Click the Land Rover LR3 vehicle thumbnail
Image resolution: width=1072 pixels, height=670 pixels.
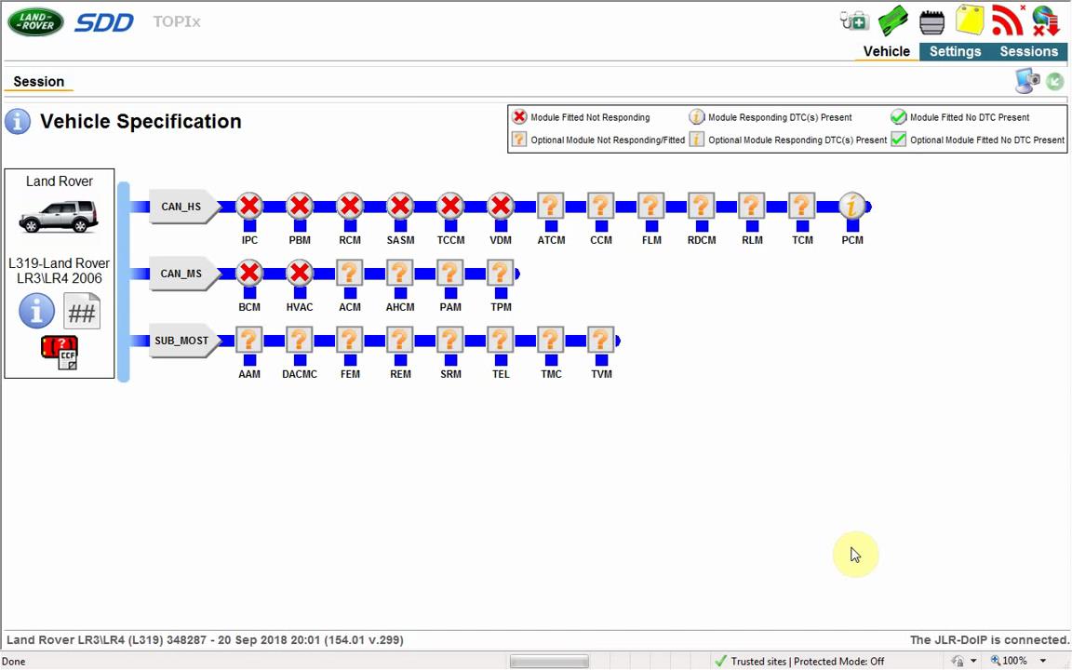coord(59,216)
